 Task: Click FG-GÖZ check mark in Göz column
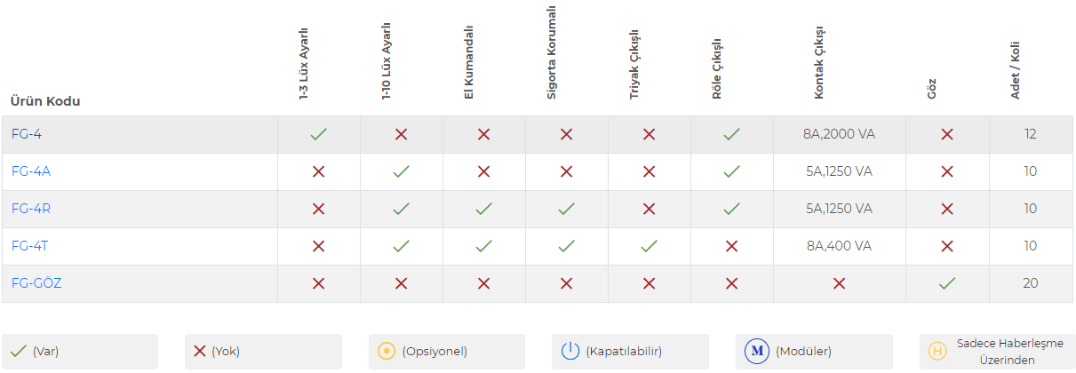point(947,283)
